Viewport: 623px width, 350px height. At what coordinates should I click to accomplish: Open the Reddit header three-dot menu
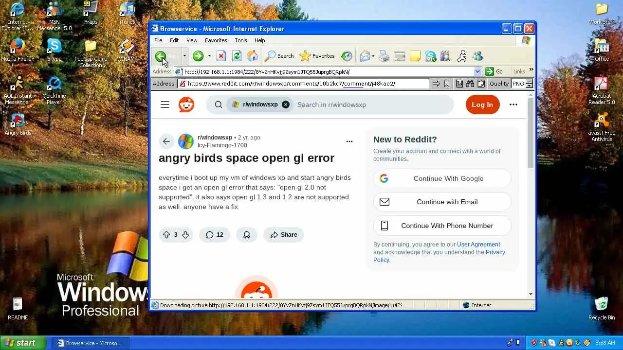pos(513,105)
